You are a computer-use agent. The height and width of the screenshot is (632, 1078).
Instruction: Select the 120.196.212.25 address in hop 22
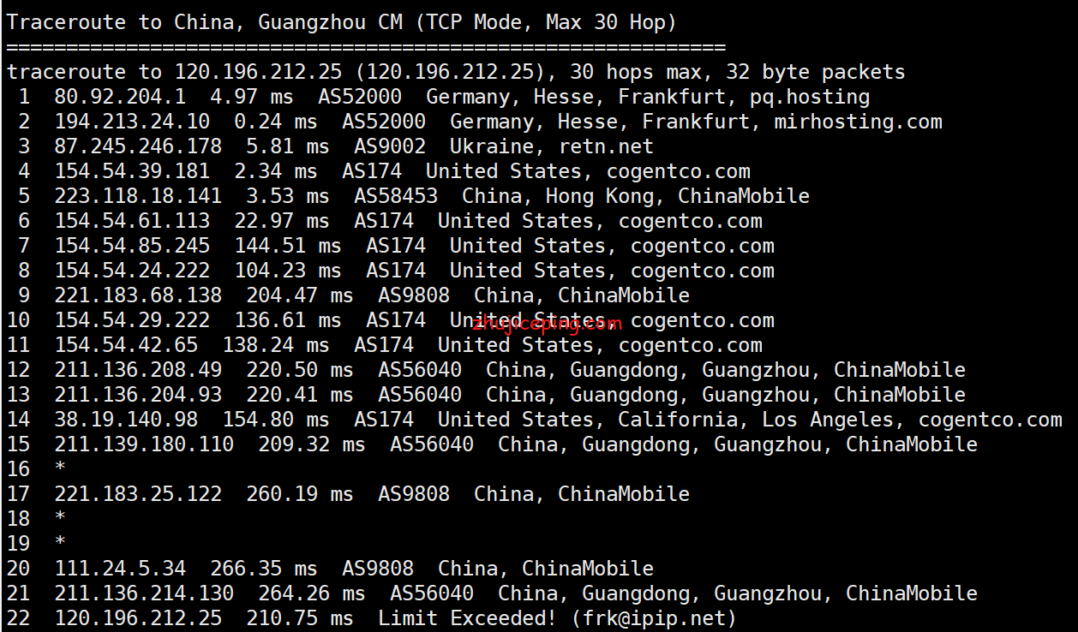point(138,618)
